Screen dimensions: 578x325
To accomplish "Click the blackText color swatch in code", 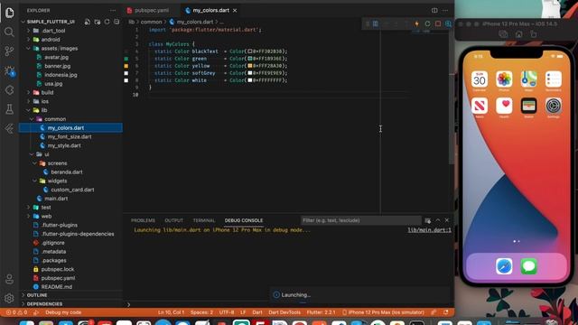I will (250, 51).
